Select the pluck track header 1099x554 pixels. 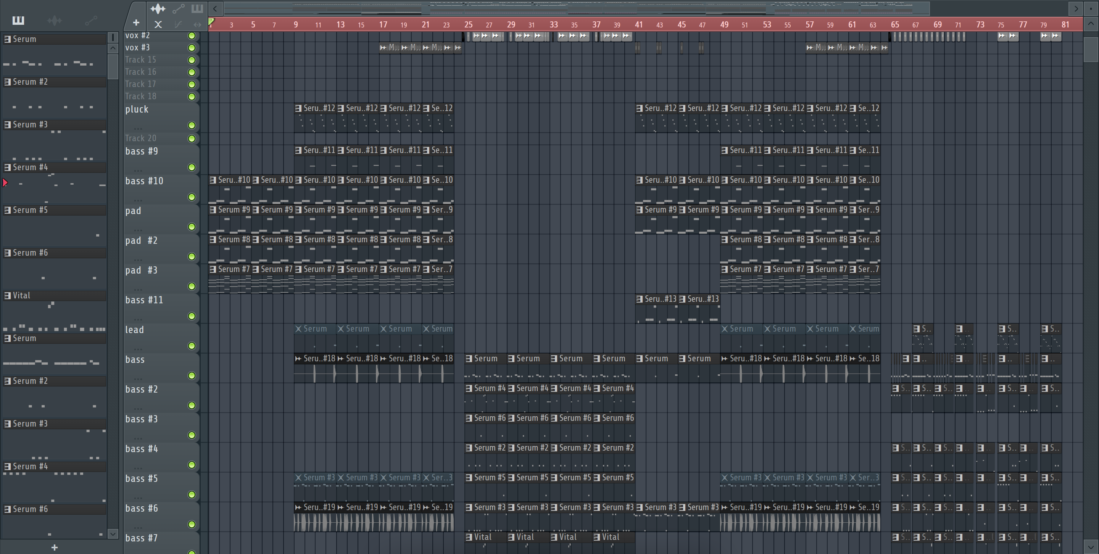161,117
